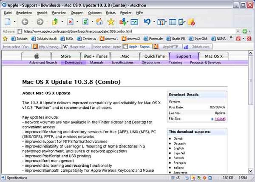Click the green Go button by address bar
This screenshot has width=255, height=182.
244,31
